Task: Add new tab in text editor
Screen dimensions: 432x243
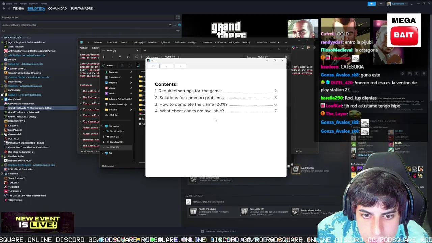Action: click(286, 42)
